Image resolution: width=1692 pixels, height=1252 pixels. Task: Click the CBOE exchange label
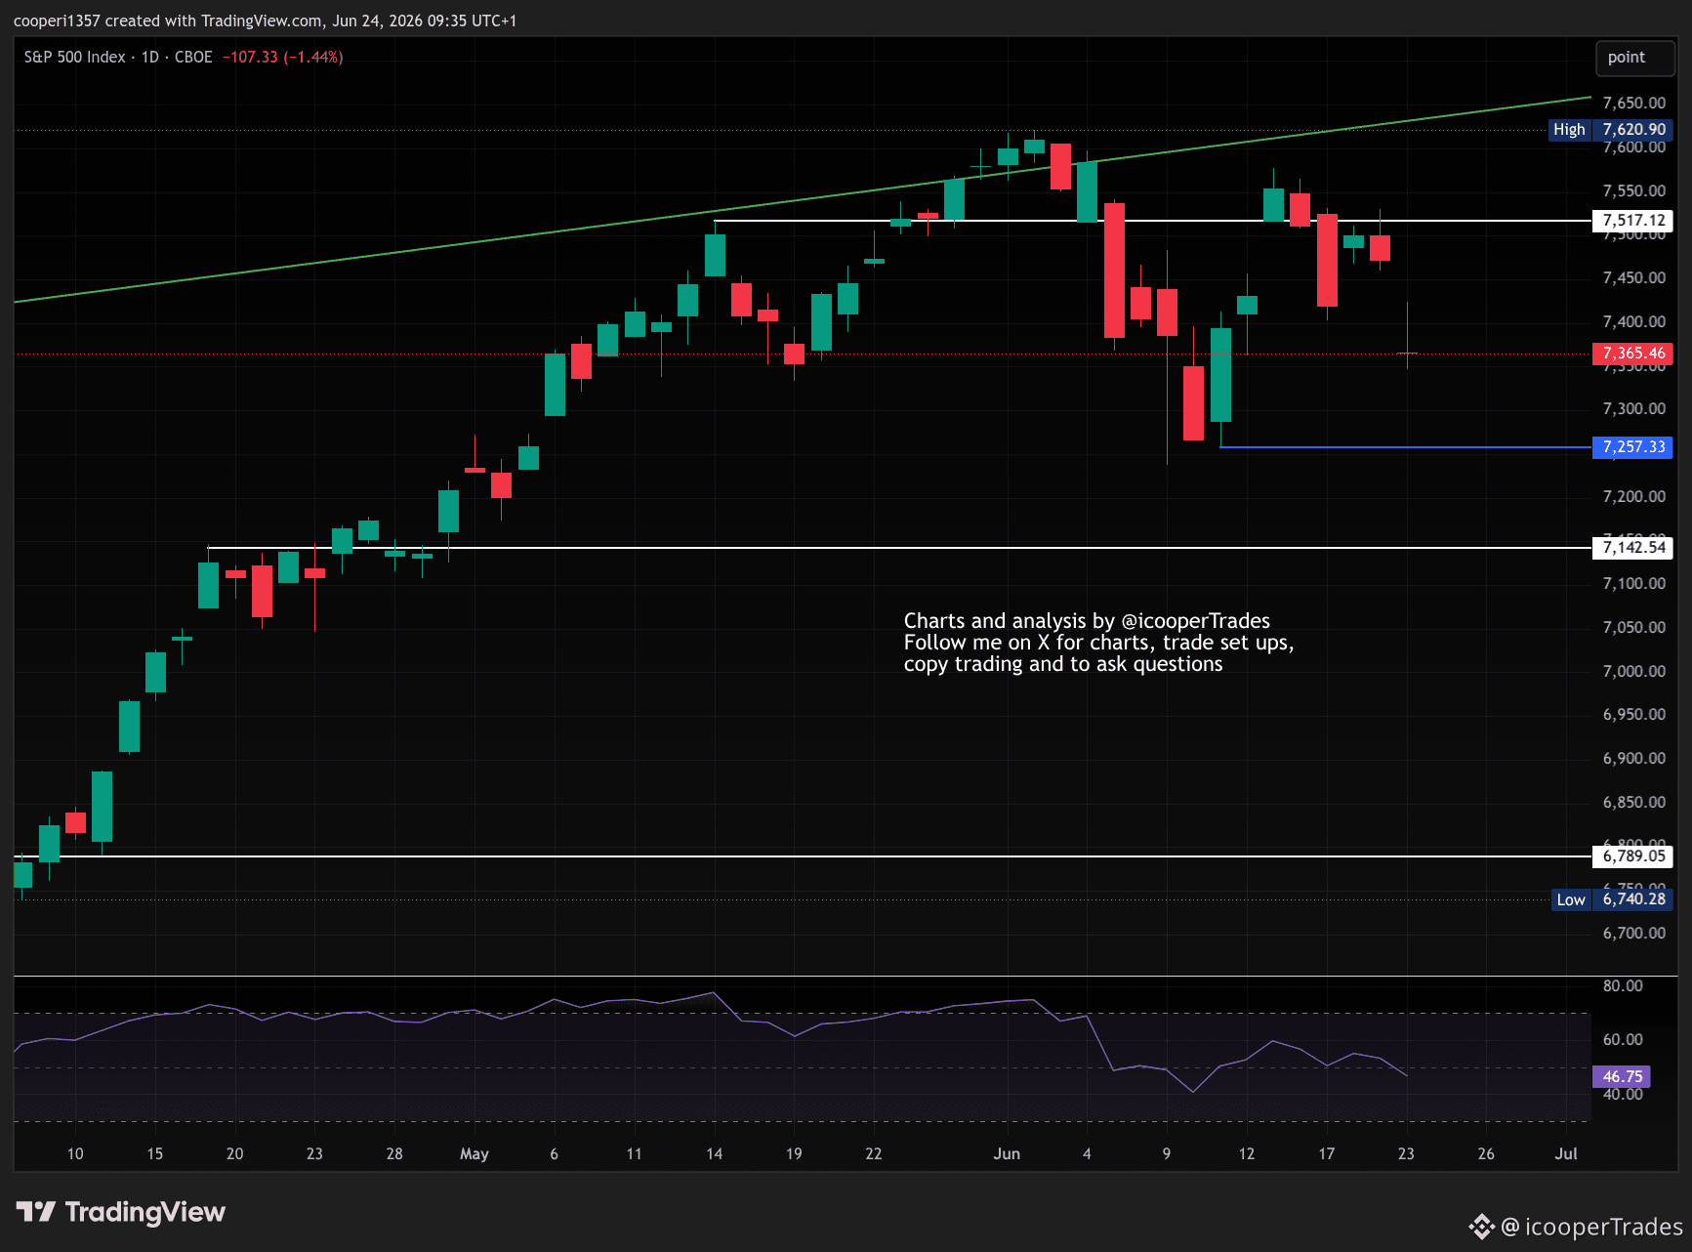click(193, 57)
